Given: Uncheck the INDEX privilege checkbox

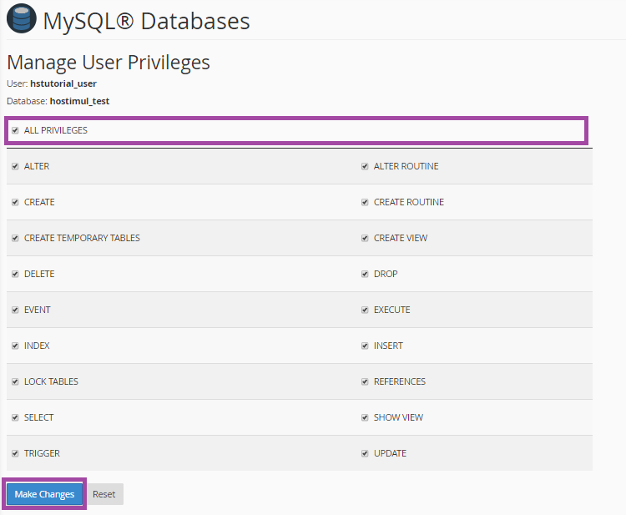Looking at the screenshot, I should click(x=15, y=346).
